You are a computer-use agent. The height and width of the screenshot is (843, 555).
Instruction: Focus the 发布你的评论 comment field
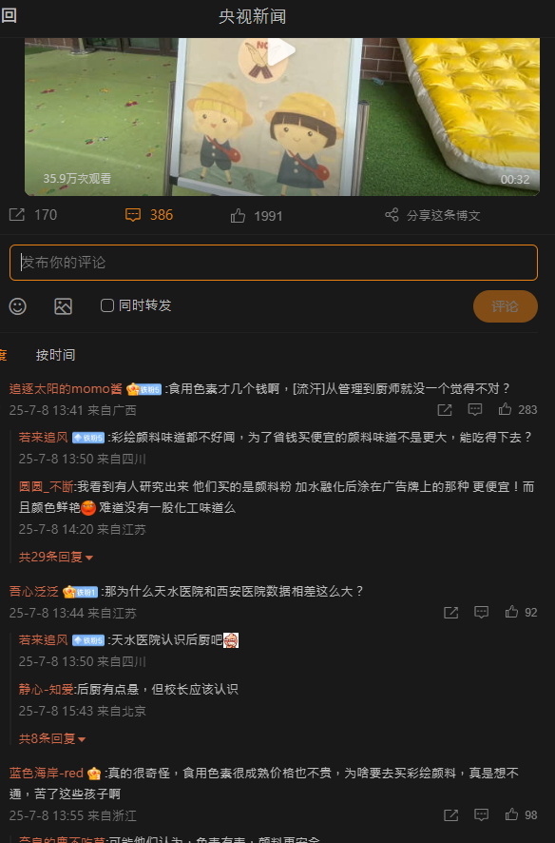273,263
